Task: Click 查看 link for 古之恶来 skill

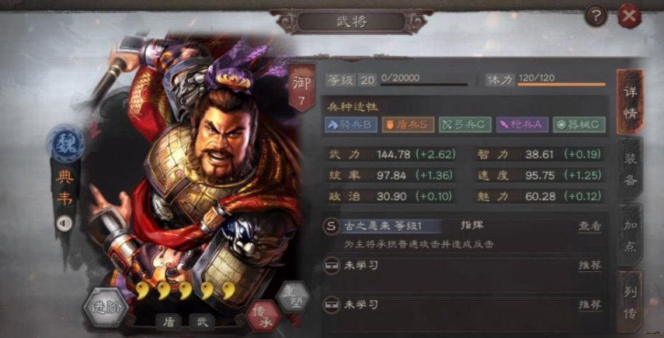Action: click(x=590, y=226)
